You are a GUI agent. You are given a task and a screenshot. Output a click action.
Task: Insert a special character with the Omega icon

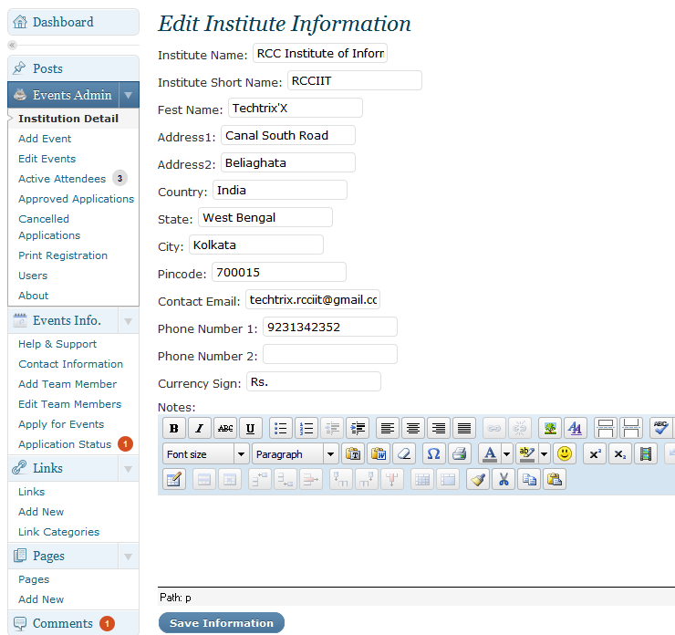pos(433,453)
